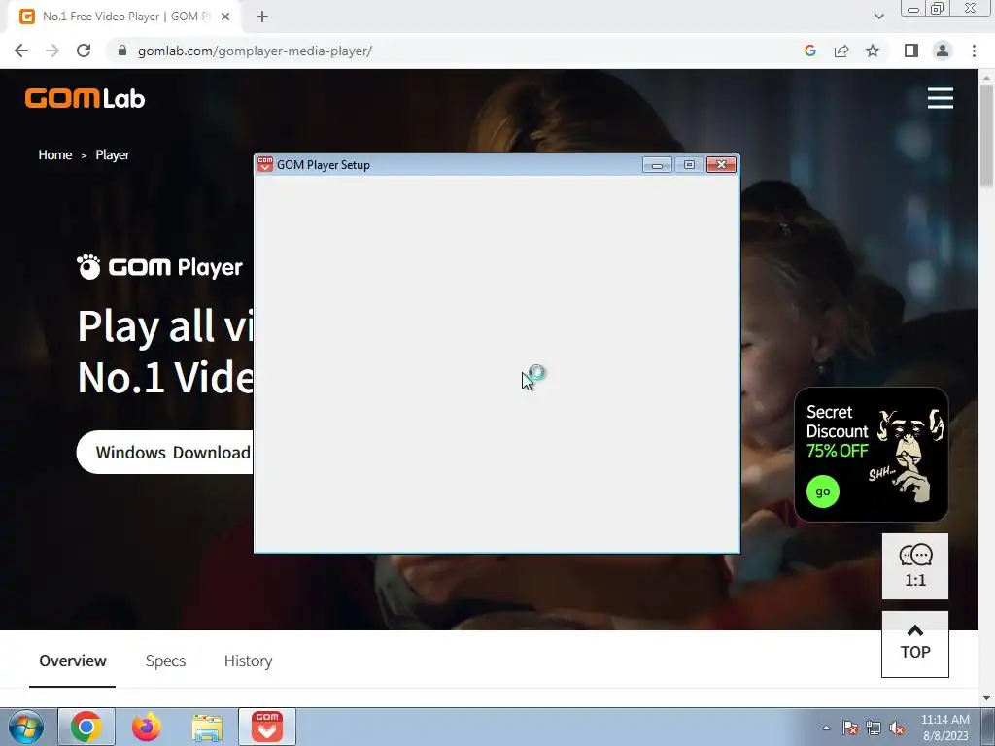The image size is (995, 746).
Task: Open Chrome's three-dot menu
Action: pos(974,51)
